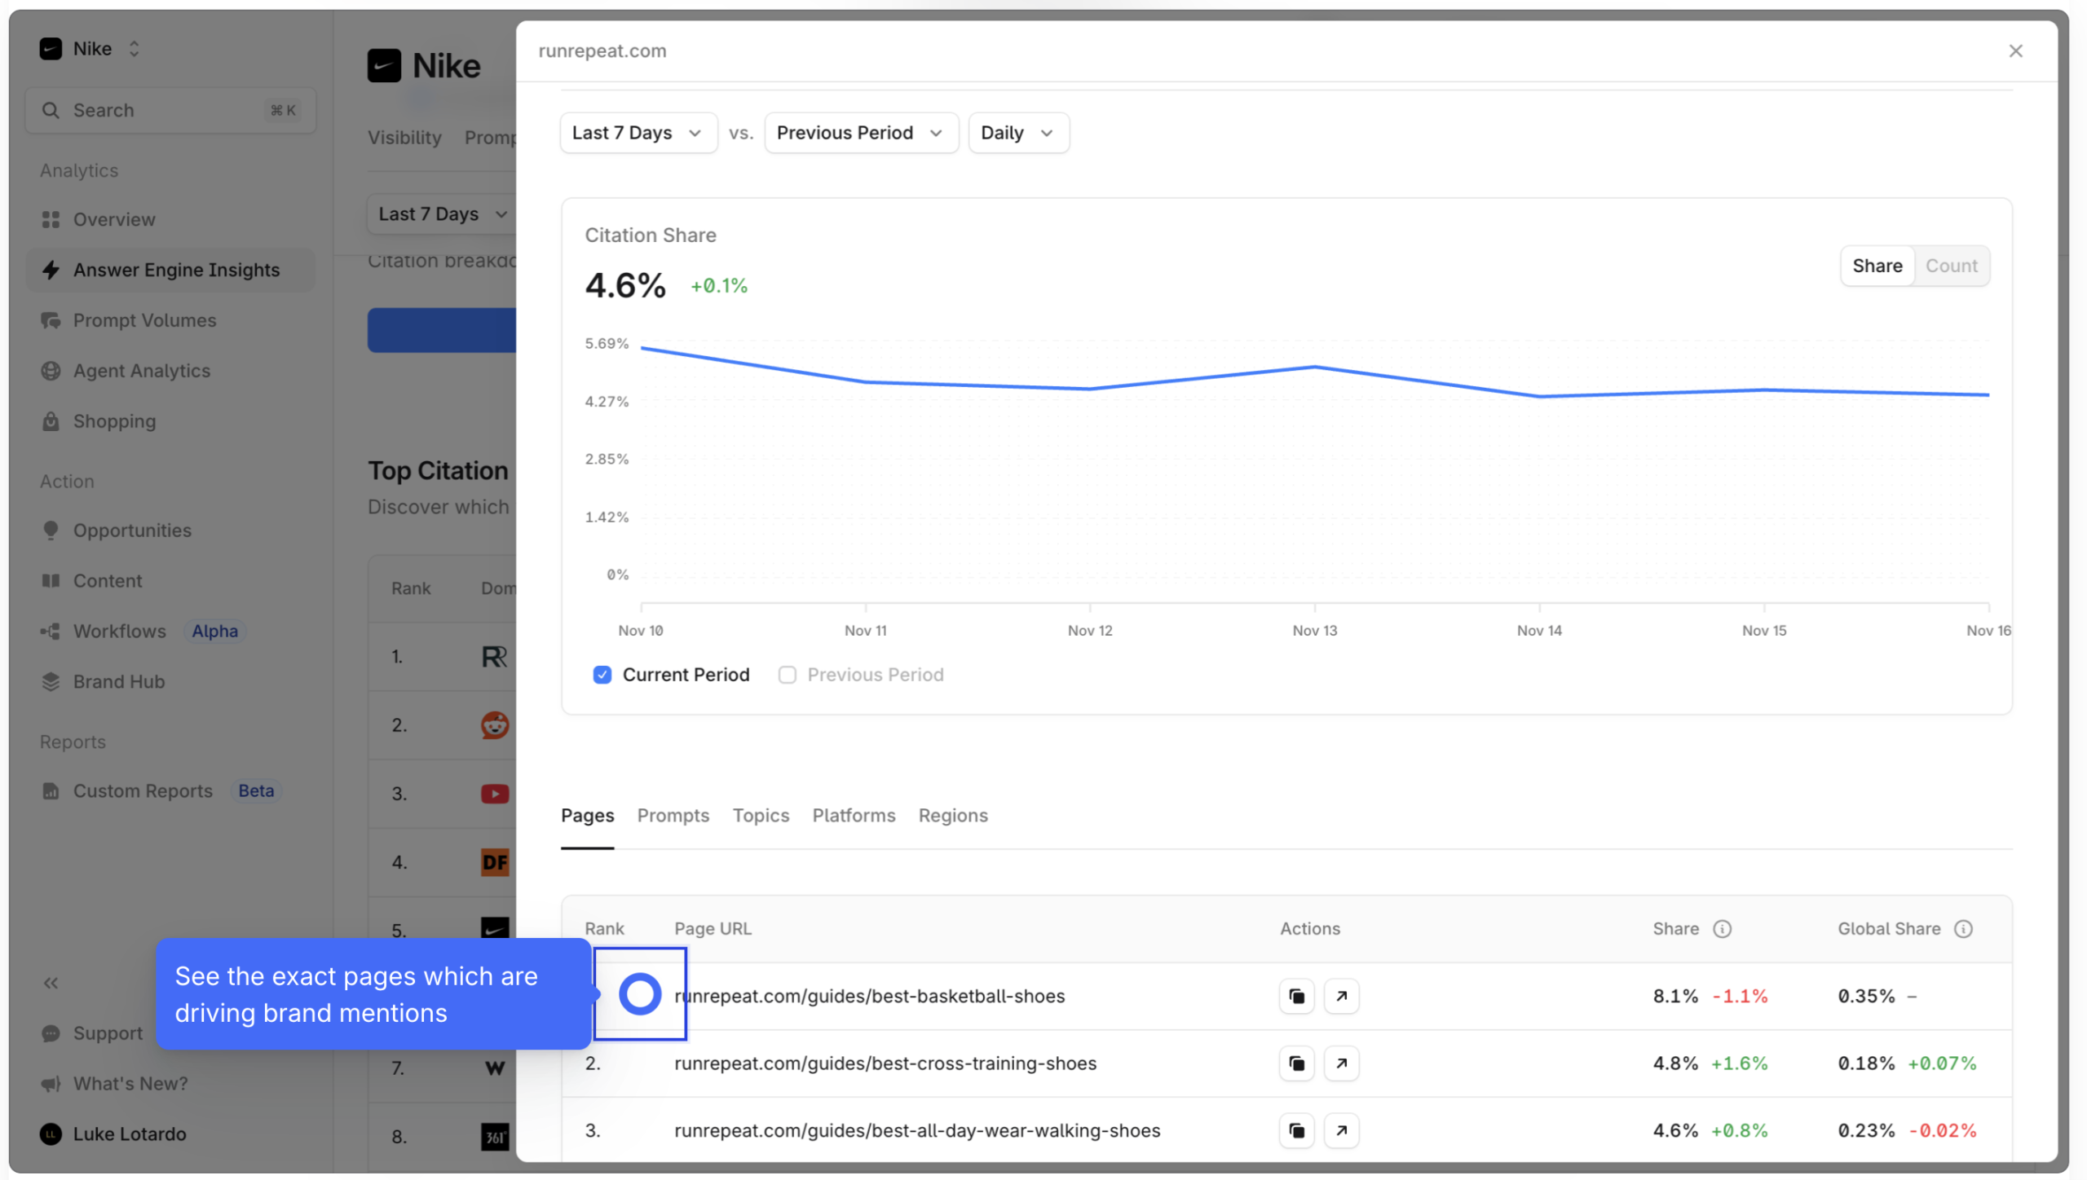2087x1180 pixels.
Task: Click the DF icon in rank 4 row
Action: point(495,862)
